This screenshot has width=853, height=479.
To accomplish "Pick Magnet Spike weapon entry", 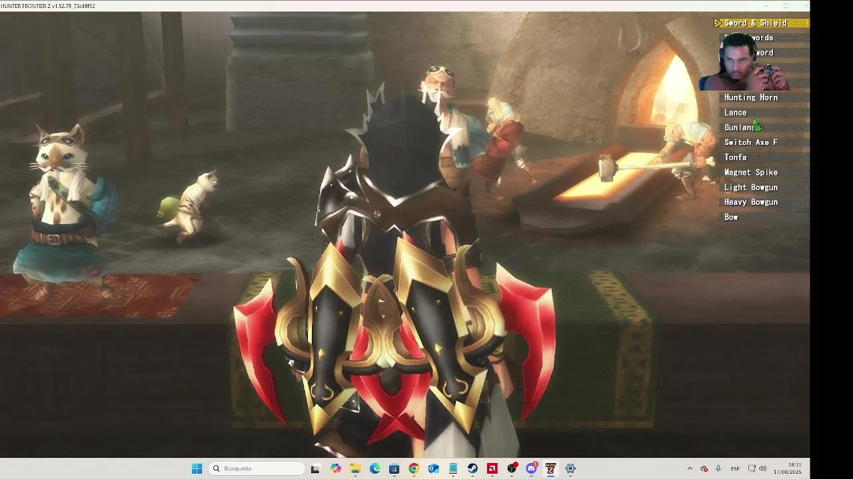I will [765, 172].
